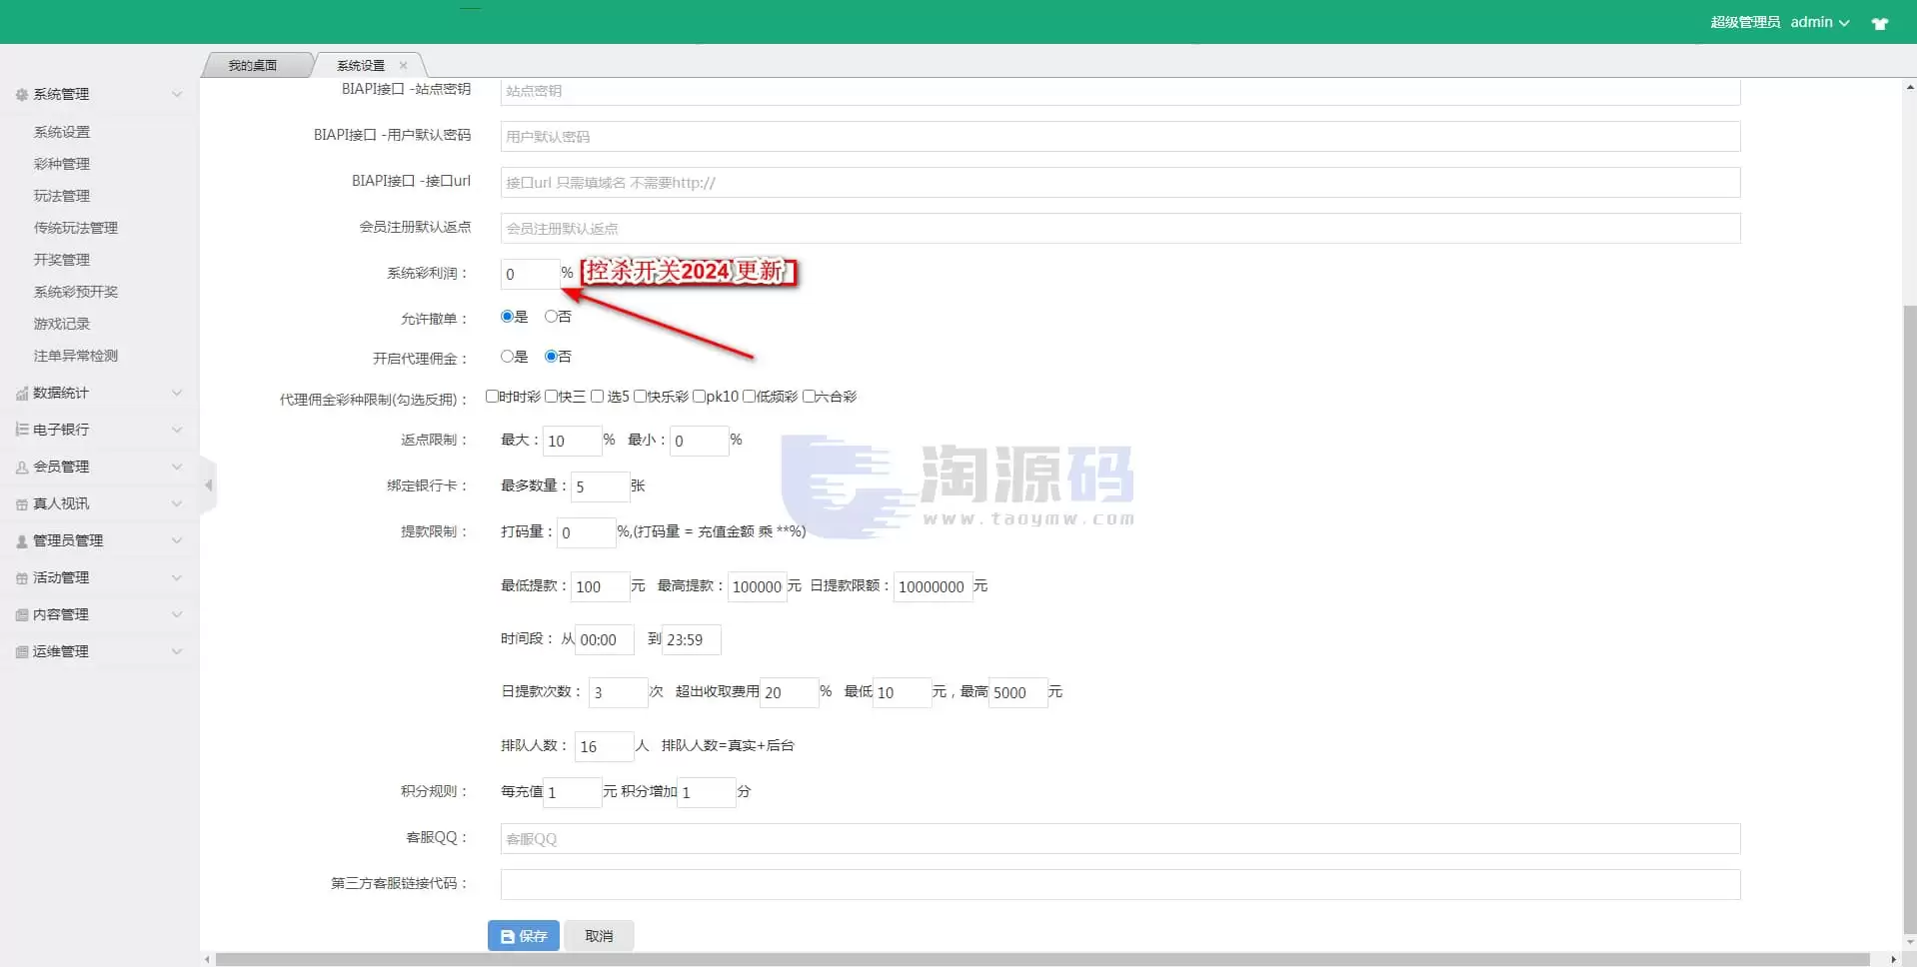This screenshot has height=967, width=1917.
Task: Click the 管理员管理 person icon
Action: (x=22, y=540)
